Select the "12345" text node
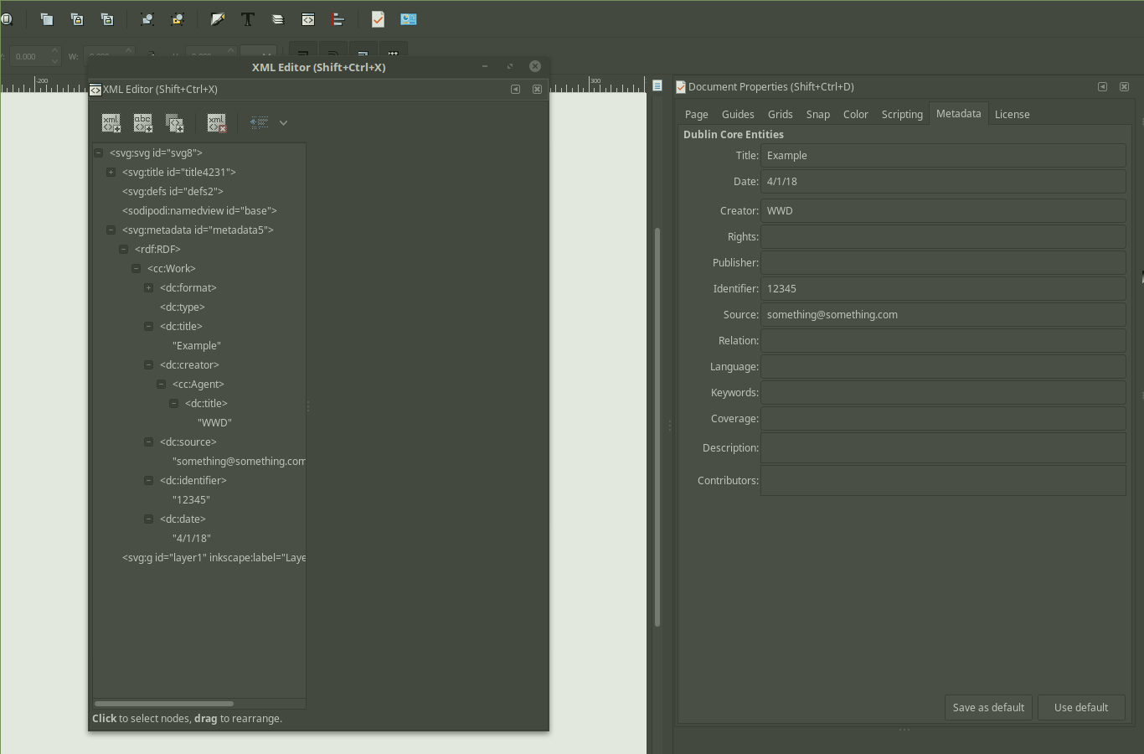 [191, 499]
